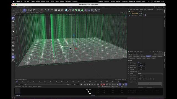Click the Undo arrow in the toolbar
This screenshot has width=177, height=99.
point(14,10)
